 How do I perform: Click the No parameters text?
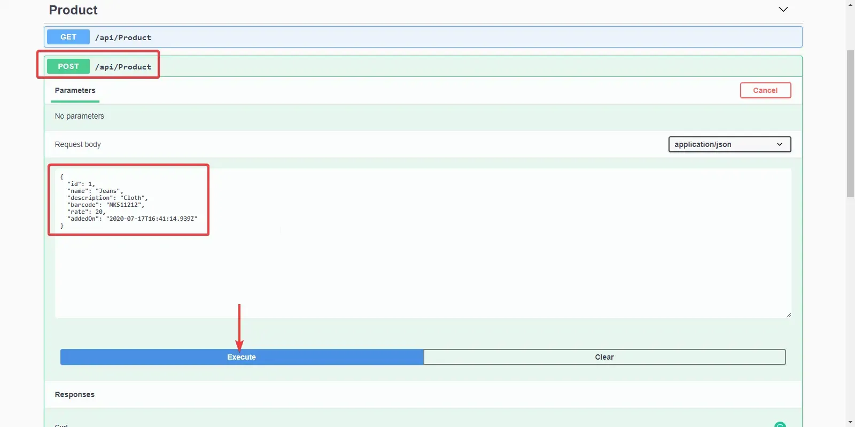[80, 116]
